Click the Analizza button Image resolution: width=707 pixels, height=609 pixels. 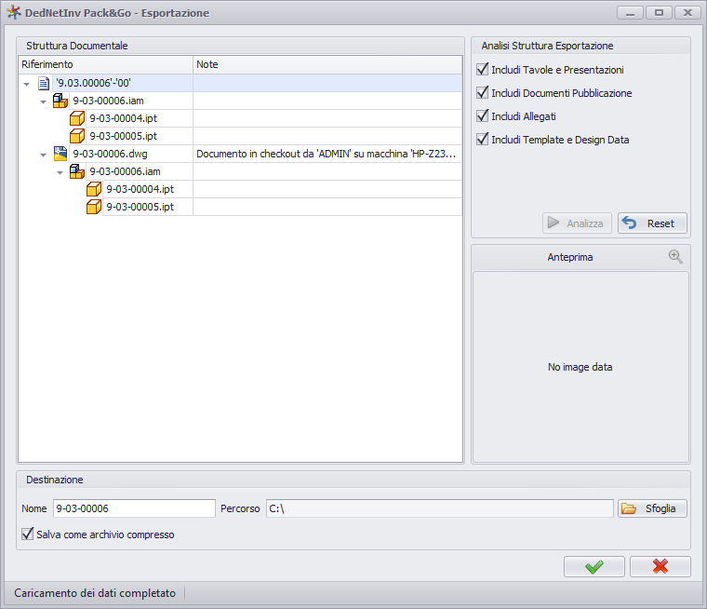pos(577,223)
